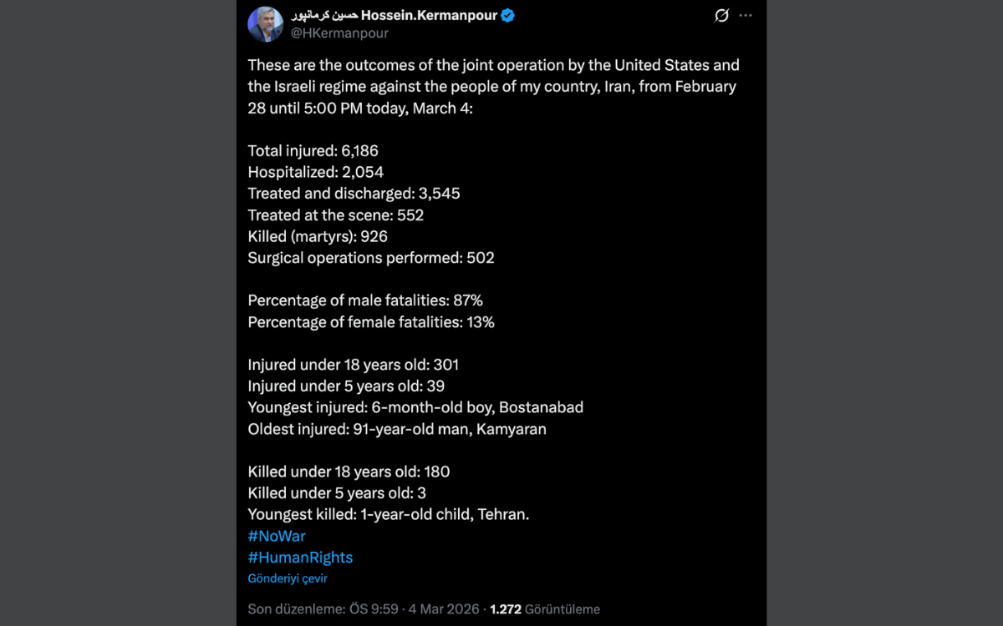Click the male fatalities 87% line
This screenshot has height=626, width=1003.
(365, 300)
